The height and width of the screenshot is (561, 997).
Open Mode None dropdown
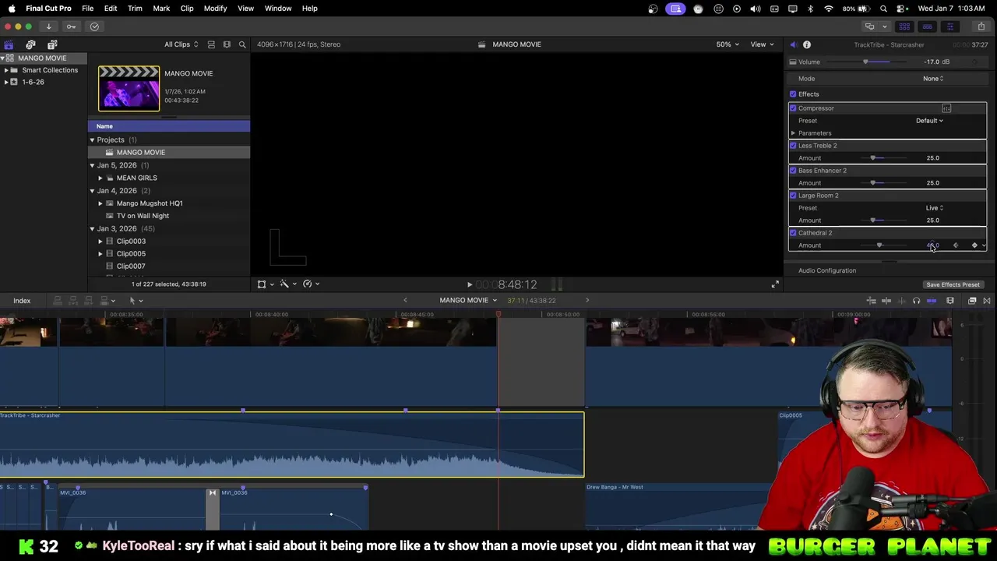pos(933,79)
